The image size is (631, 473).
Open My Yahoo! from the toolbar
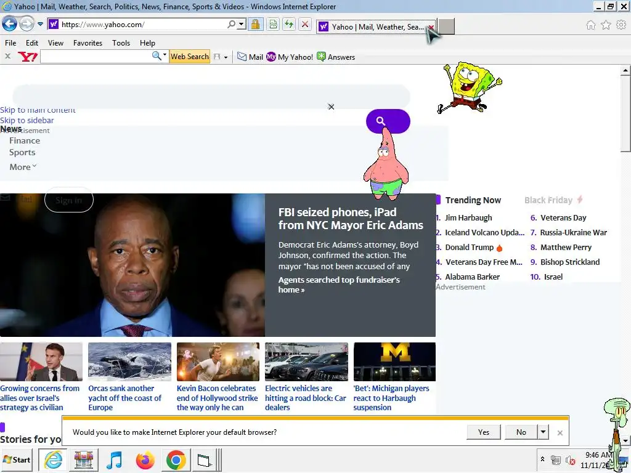click(290, 57)
